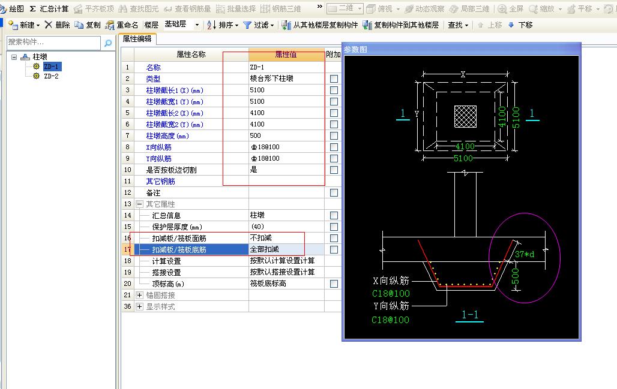Viewport: 617px width, 389px height.
Task: Click 删除 delete button
Action: pyautogui.click(x=58, y=25)
